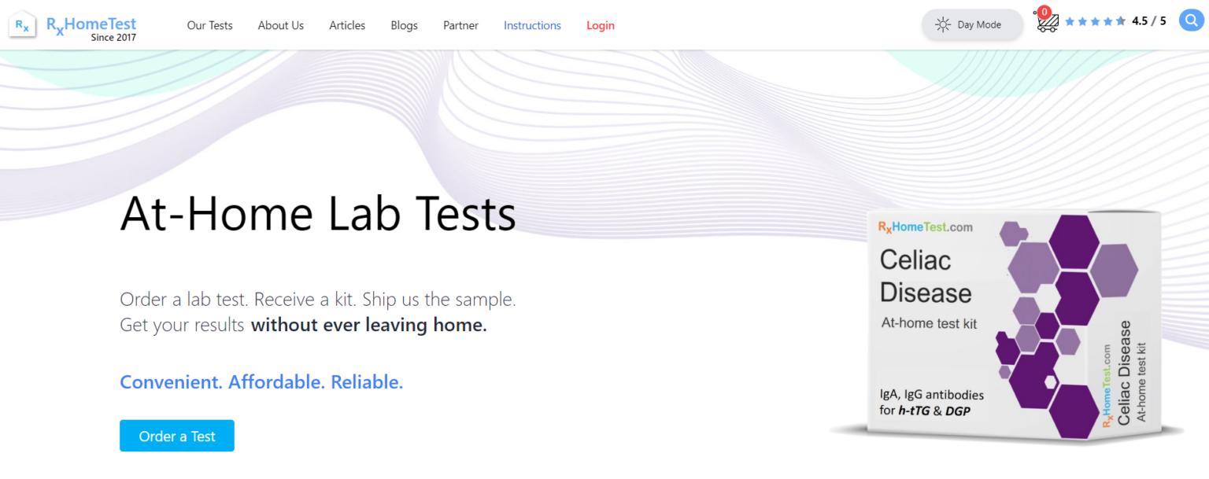Open the About Us page
This screenshot has height=479, width=1209.
tap(280, 25)
